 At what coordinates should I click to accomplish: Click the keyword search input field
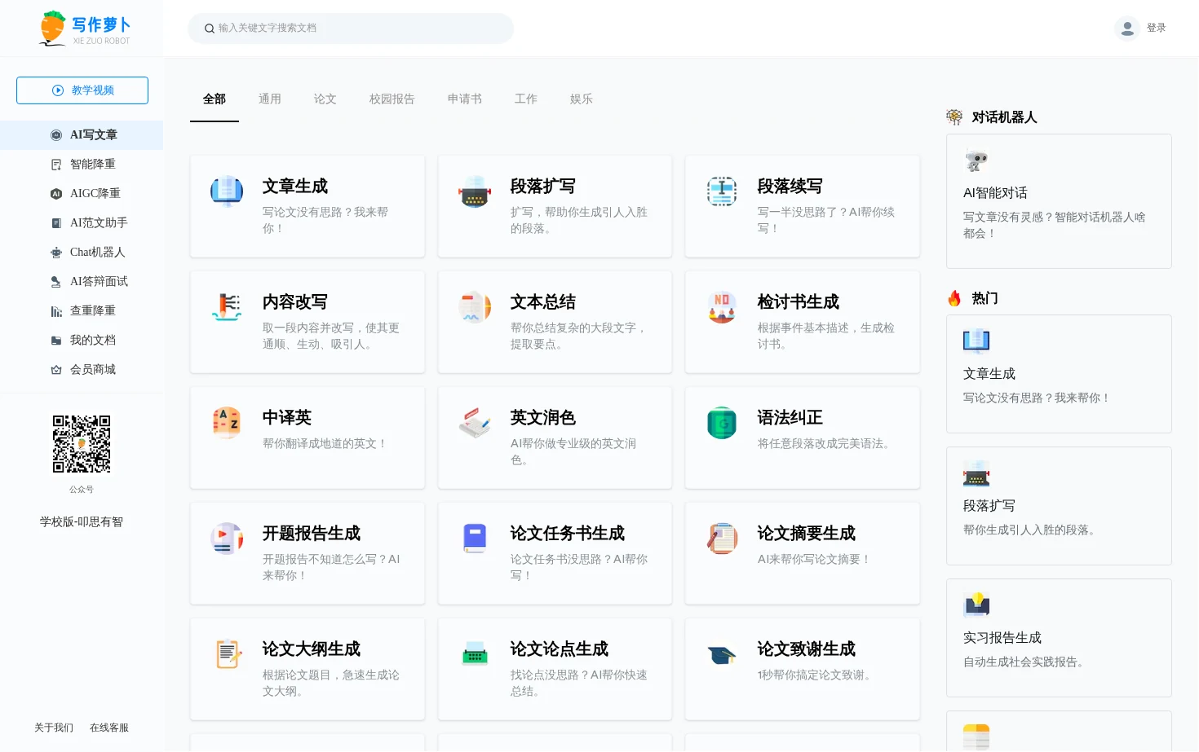pos(351,29)
